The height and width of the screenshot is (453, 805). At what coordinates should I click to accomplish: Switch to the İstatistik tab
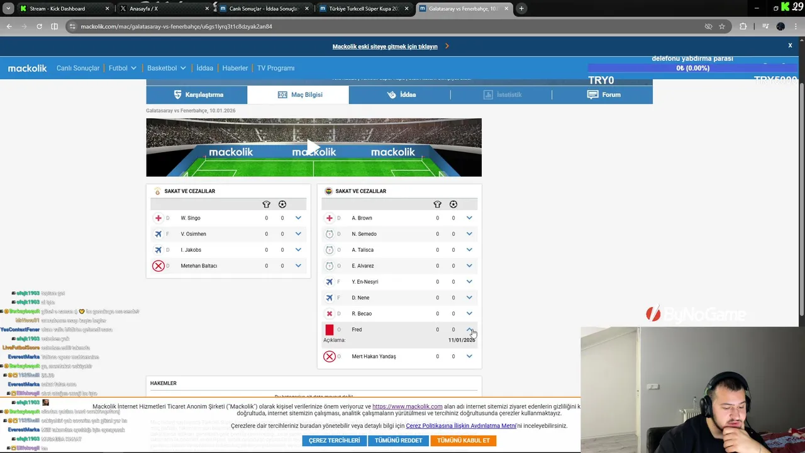(501, 94)
